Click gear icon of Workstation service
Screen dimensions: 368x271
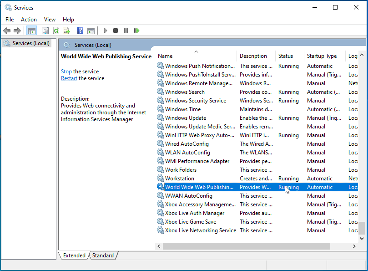coord(161,178)
